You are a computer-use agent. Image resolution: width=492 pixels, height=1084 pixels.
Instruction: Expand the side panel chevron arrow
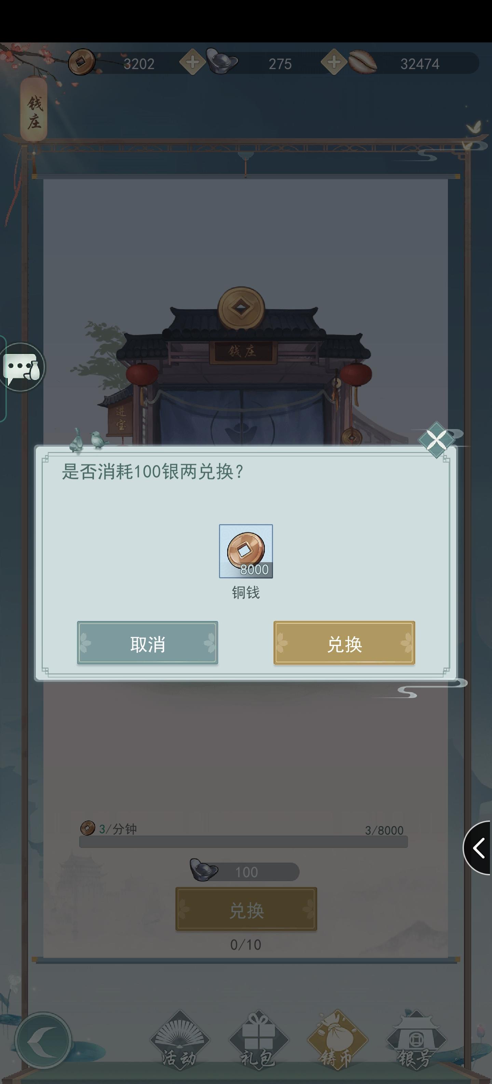pos(478,848)
